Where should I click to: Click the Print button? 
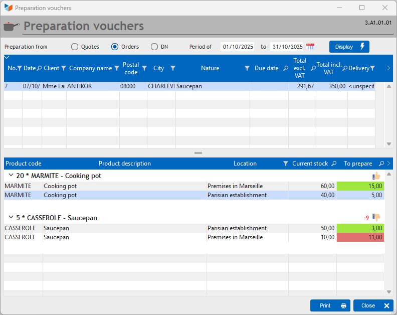(x=330, y=305)
